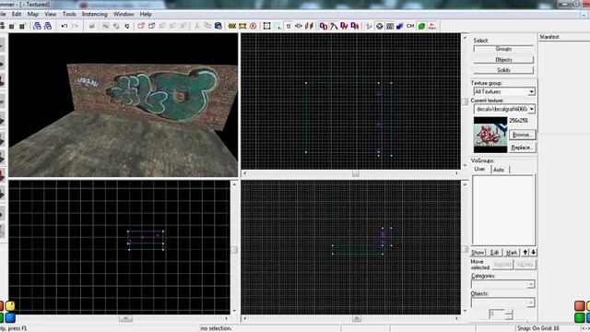590x332 pixels.
Task: Toggle the face alignment icon
Action: click(310, 26)
